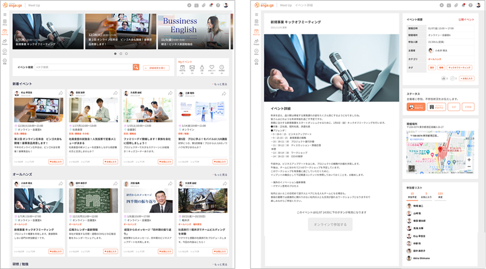
Task: Select not attending status button
Action: (x=468, y=107)
